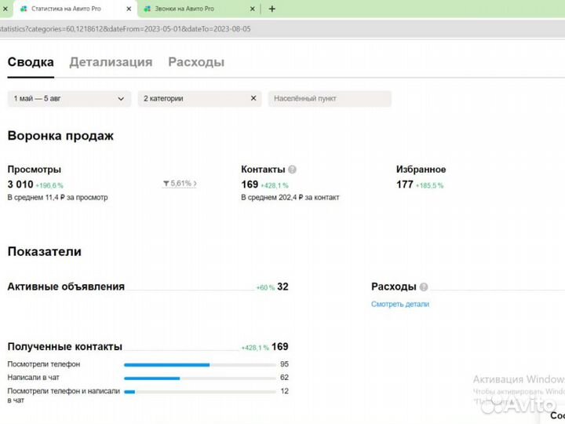Click В среднем 202,4 ₽ за контакт
The height and width of the screenshot is (424, 565).
290,197
